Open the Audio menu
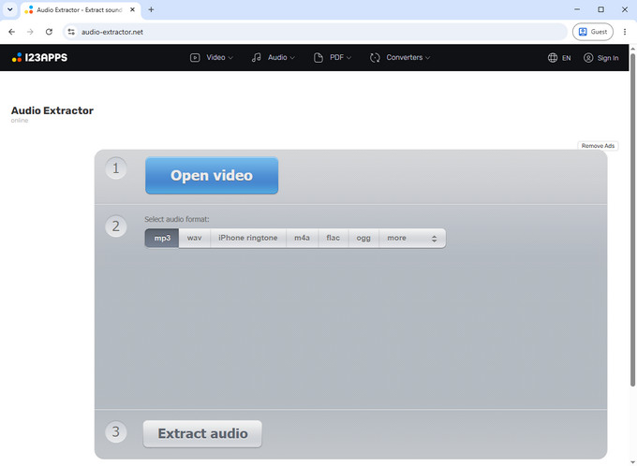The image size is (637, 466). [x=273, y=58]
